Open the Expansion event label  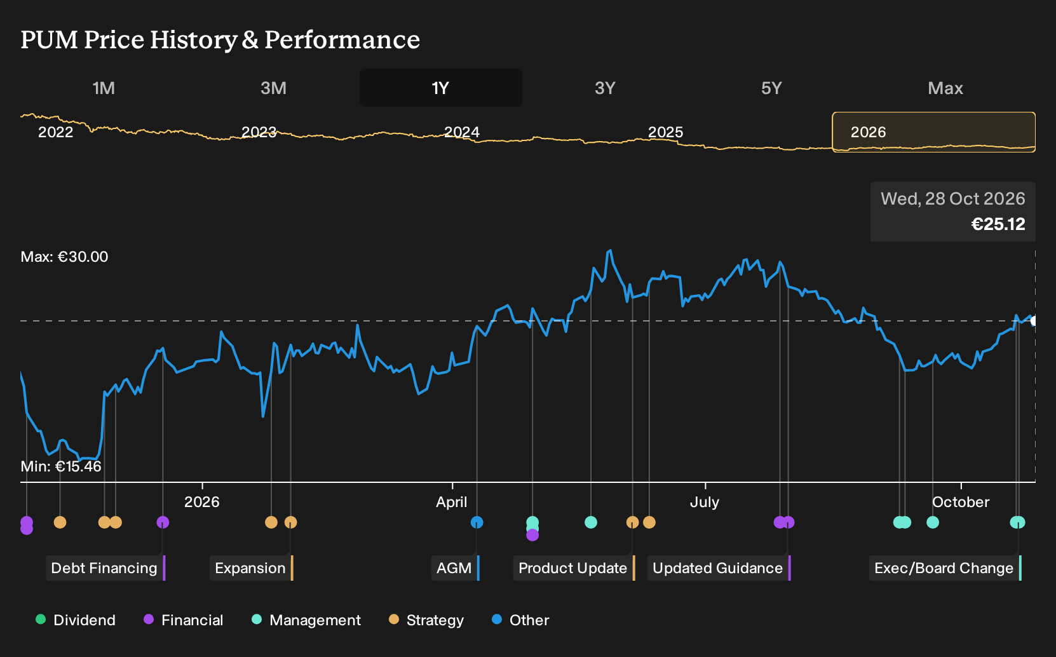pos(250,568)
